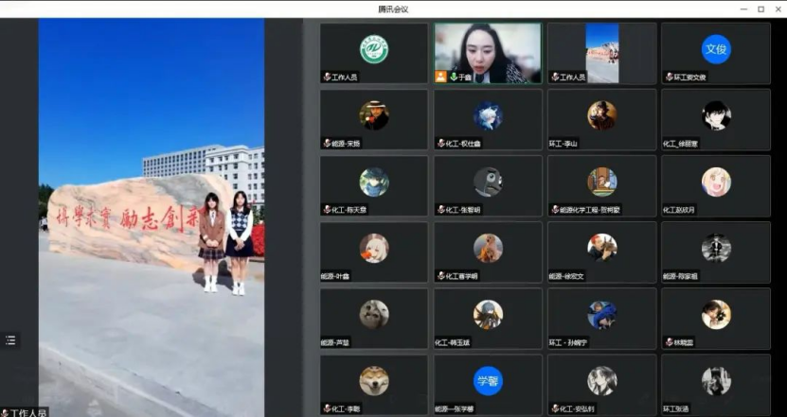The image size is (787, 417).
Task: Click the orange host icon on 于鑫's tile
Action: (x=440, y=77)
